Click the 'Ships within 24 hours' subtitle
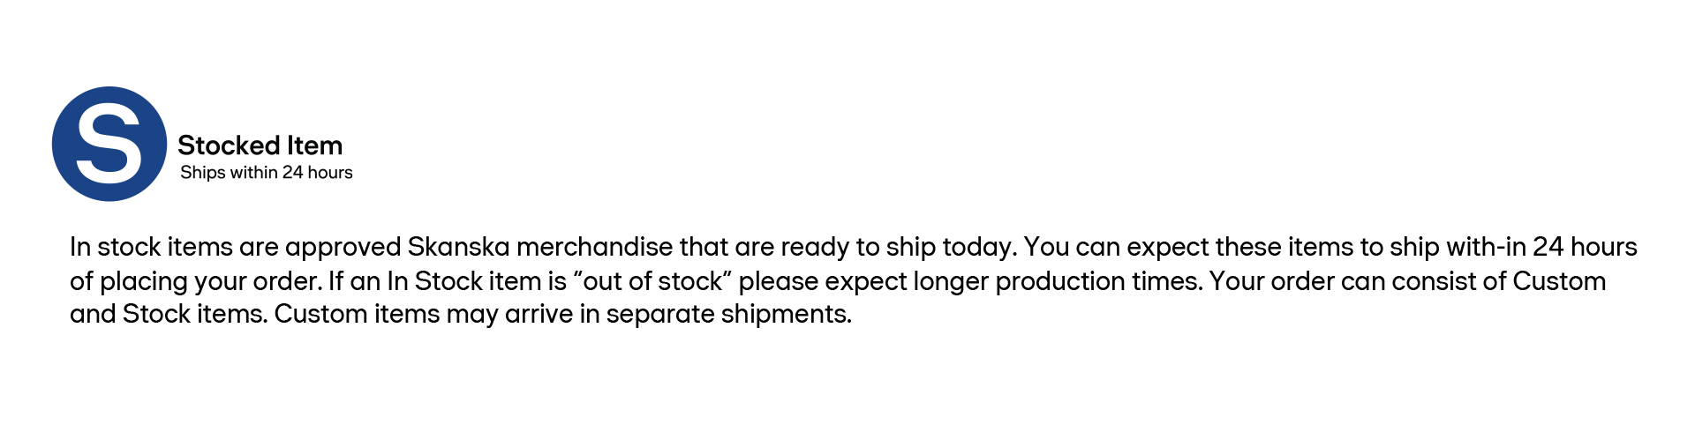 [x=266, y=173]
